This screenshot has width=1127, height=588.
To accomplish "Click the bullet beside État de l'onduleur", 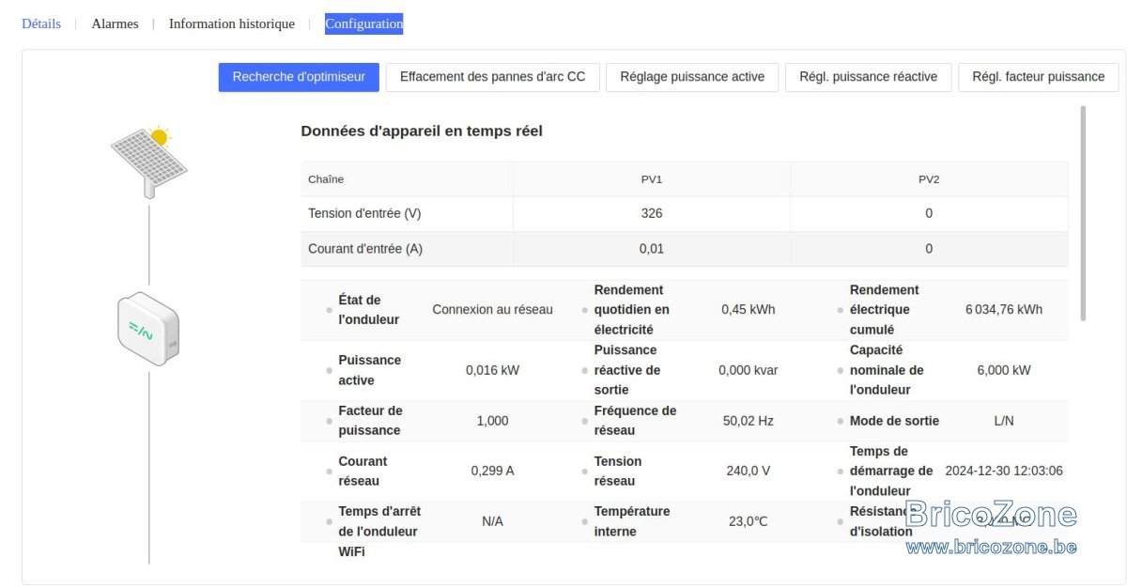I will [329, 310].
